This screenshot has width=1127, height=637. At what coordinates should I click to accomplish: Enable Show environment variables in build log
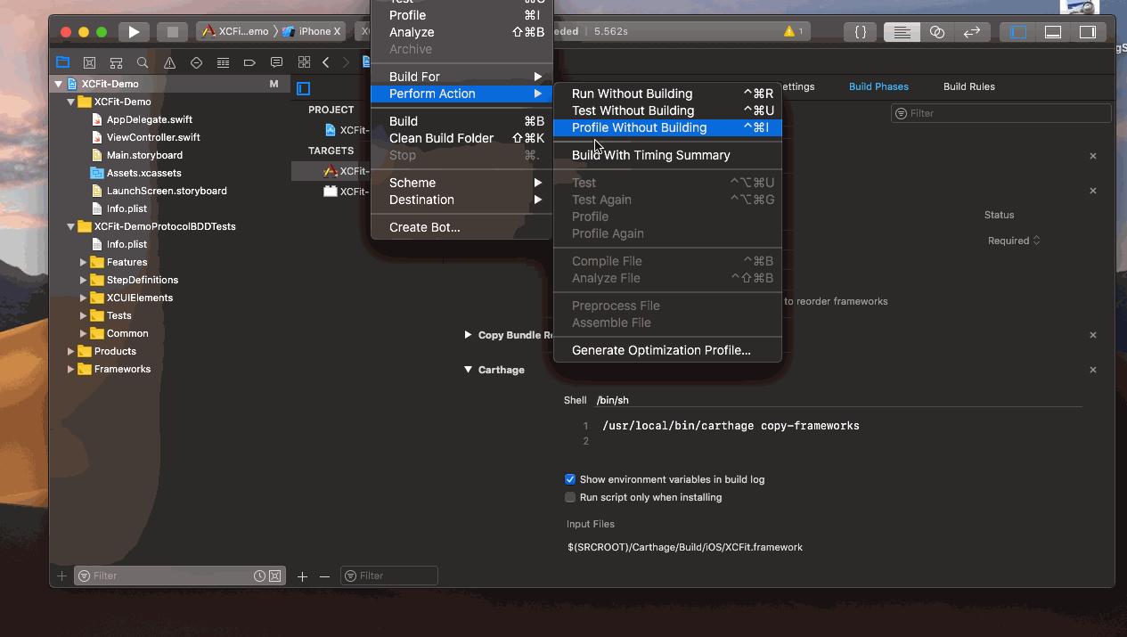(x=570, y=479)
